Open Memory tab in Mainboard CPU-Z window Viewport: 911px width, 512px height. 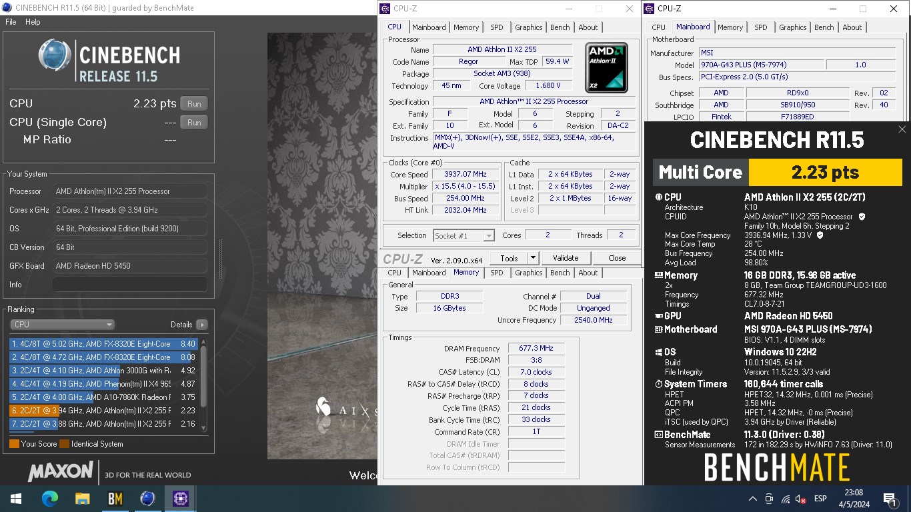(730, 27)
